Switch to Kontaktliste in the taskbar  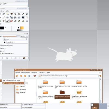[x=34, y=105]
